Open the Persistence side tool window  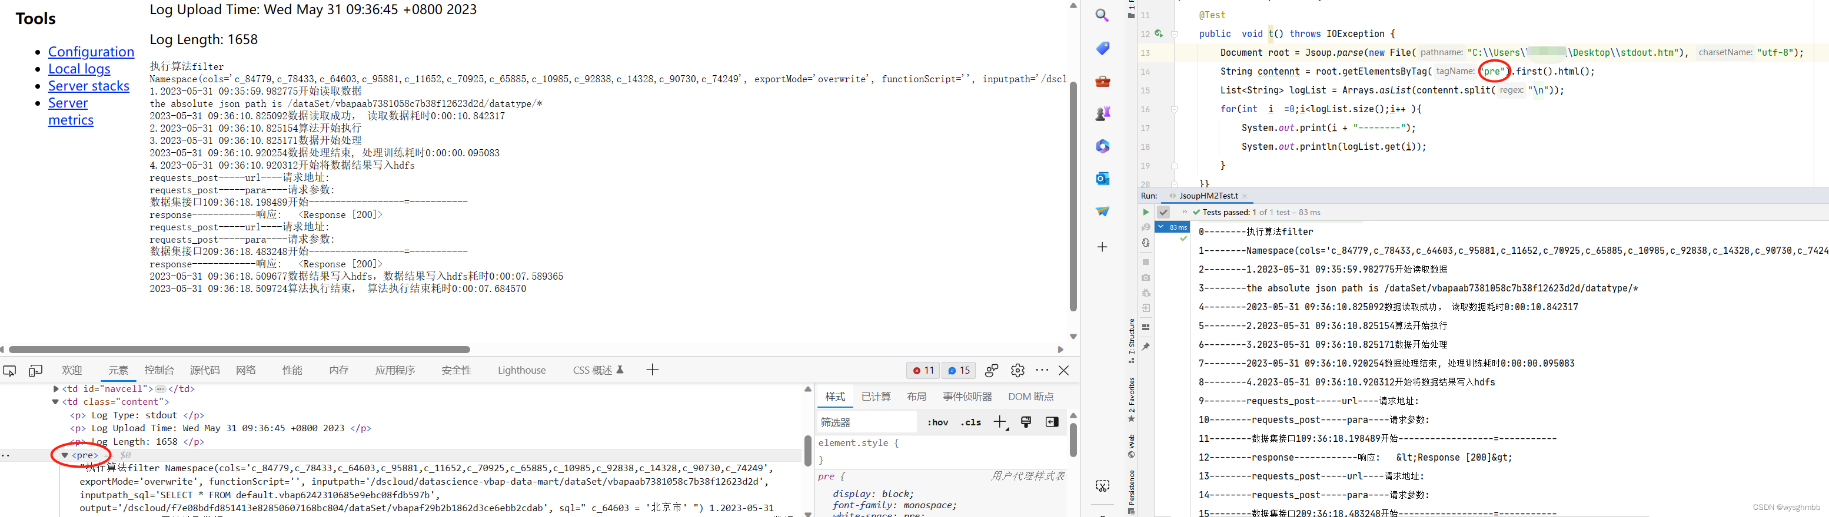click(1132, 492)
